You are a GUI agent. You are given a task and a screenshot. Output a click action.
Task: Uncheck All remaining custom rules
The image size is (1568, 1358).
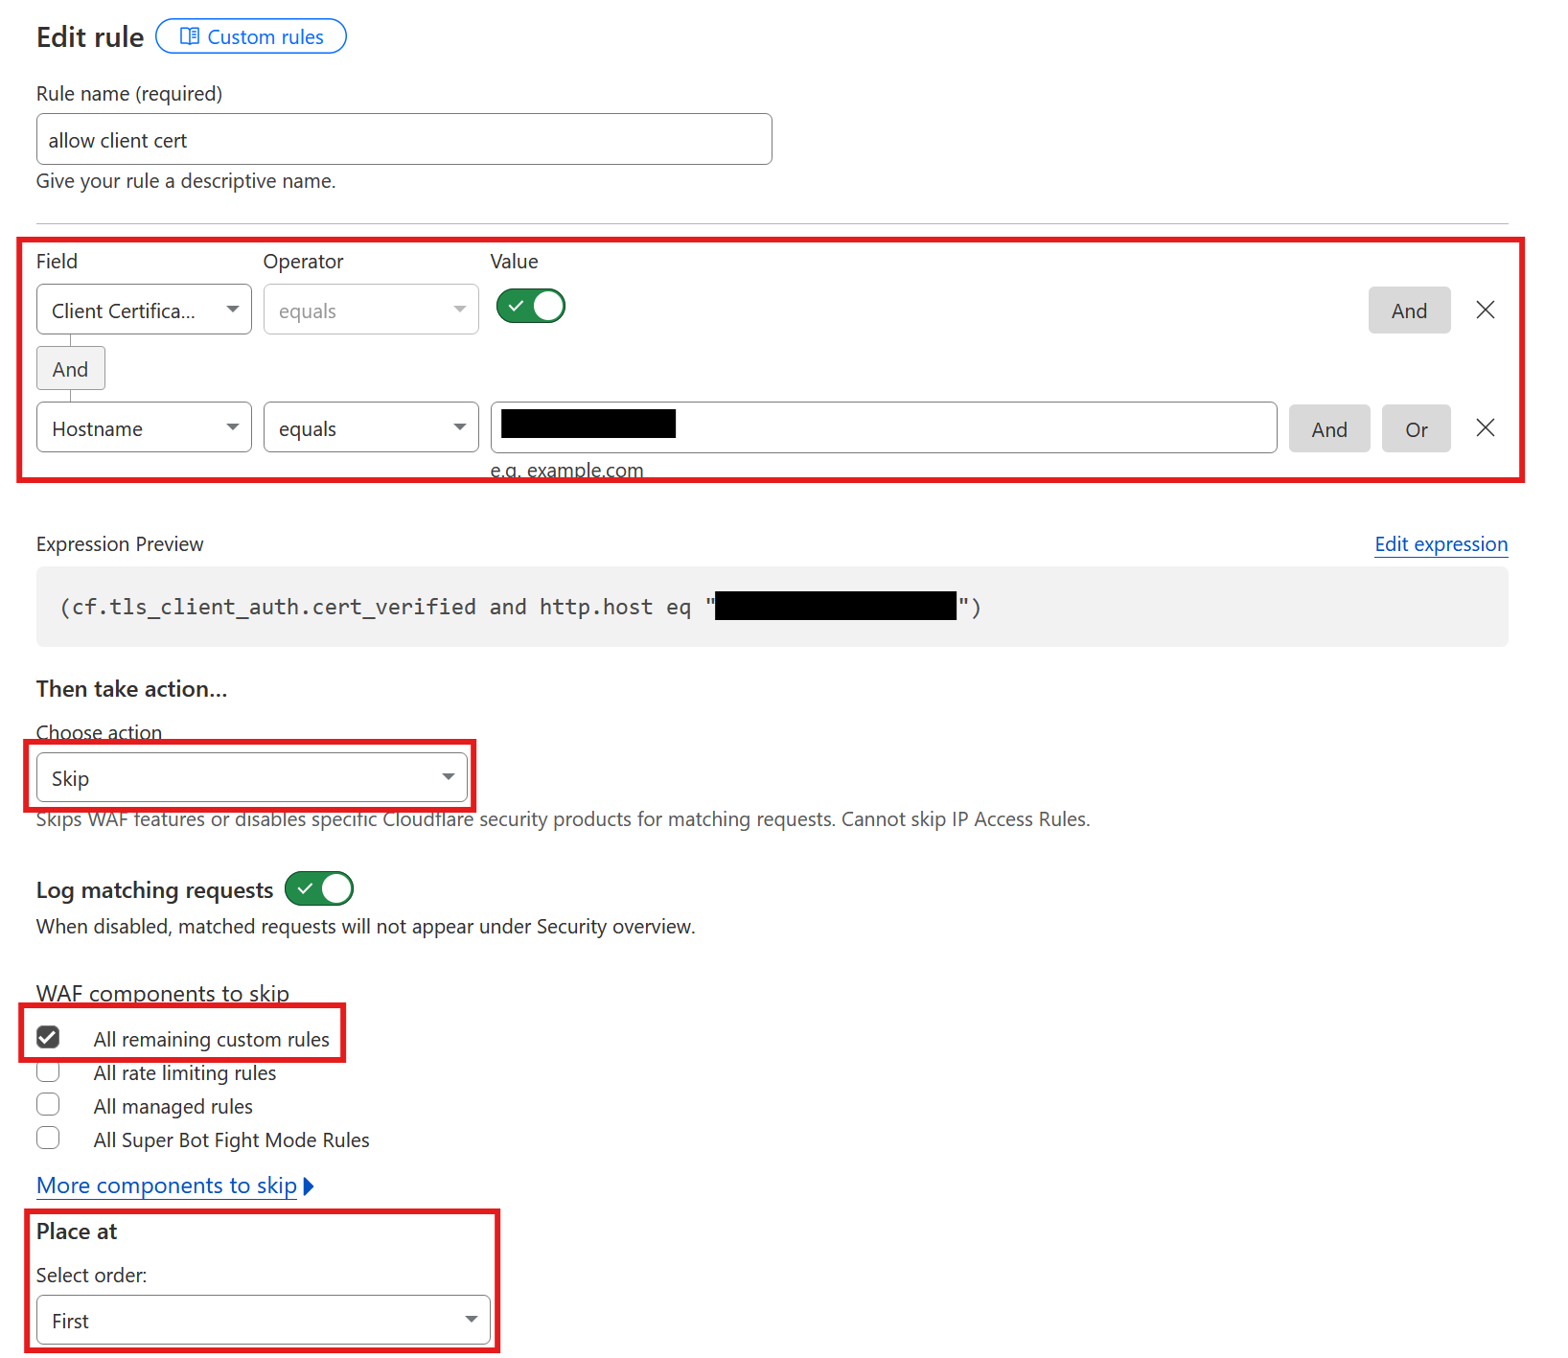[x=48, y=1038]
